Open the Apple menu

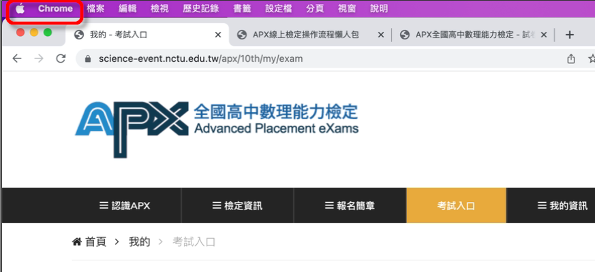tap(20, 8)
